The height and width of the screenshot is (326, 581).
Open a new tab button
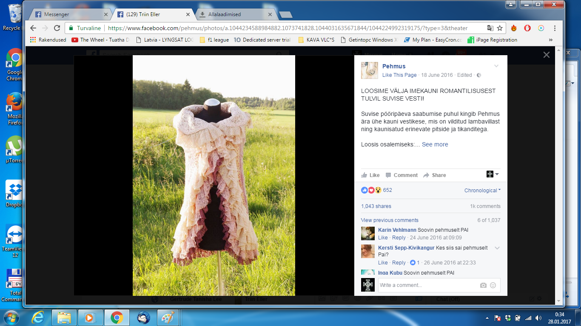click(285, 15)
